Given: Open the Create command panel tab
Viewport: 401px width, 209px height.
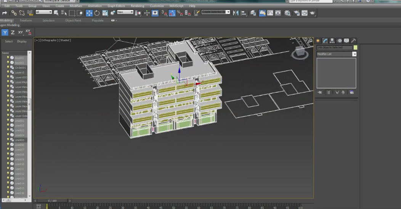Looking at the screenshot, I should click(x=318, y=41).
